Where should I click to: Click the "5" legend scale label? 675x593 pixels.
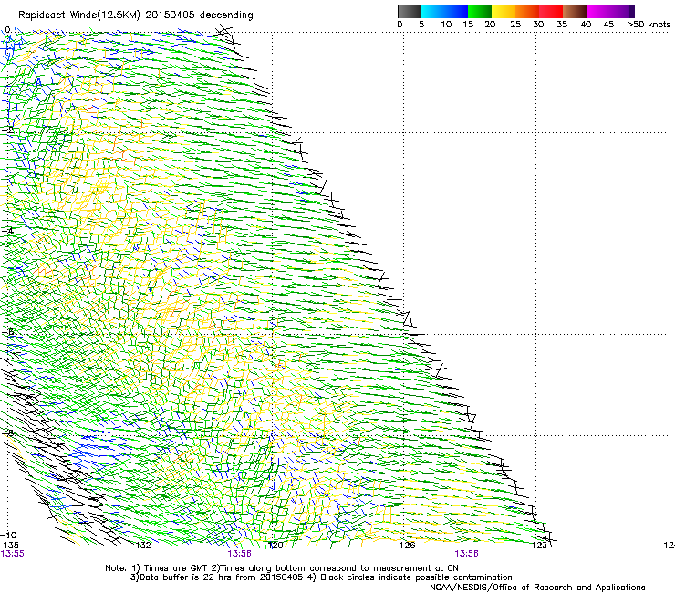click(x=421, y=25)
